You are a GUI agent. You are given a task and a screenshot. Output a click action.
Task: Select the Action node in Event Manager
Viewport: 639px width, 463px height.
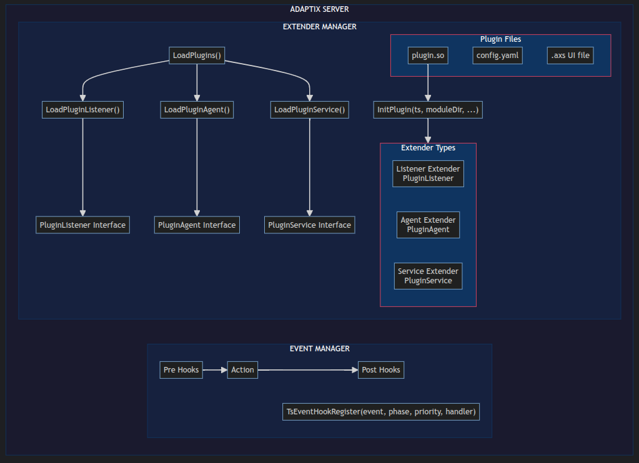pyautogui.click(x=242, y=369)
